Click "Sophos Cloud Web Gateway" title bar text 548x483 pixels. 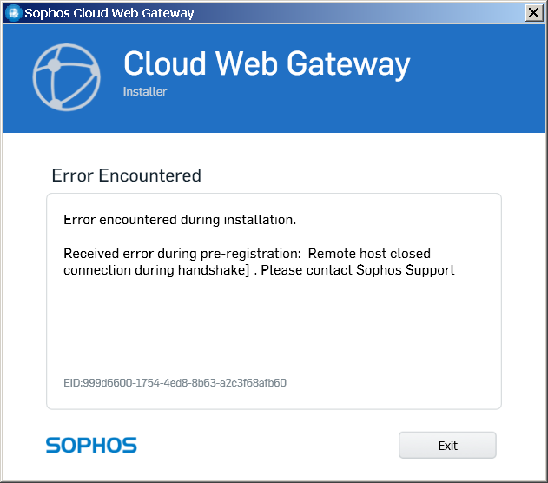pyautogui.click(x=109, y=13)
